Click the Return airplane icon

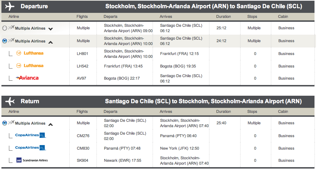tap(10, 101)
